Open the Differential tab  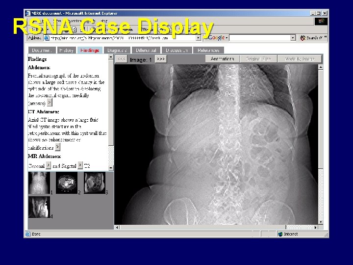click(146, 50)
